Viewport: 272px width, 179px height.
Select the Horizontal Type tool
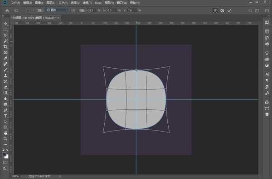[x=5, y=116]
